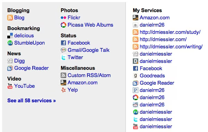Screen dimensions: 208x132
Task: Click the Gmail/Google Talk bubble icon
Action: pyautogui.click(x=63, y=50)
